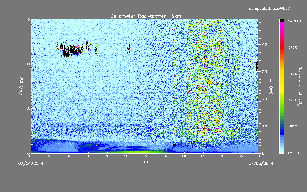Screen dimensions: 307x192
Task: Click the 180.0 colorbar label
Action: (x=293, y=74)
